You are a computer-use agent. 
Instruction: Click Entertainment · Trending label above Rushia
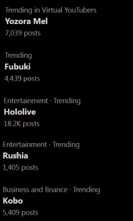41,145
